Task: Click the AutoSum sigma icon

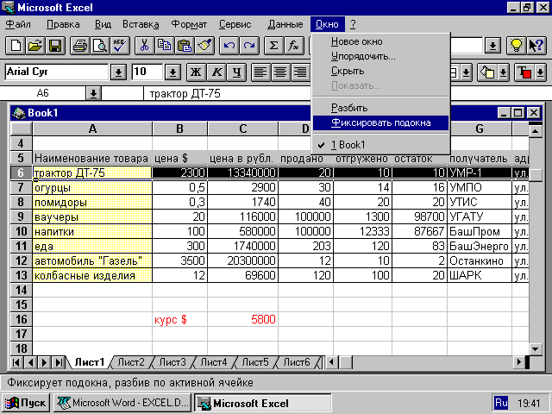Action: (273, 46)
